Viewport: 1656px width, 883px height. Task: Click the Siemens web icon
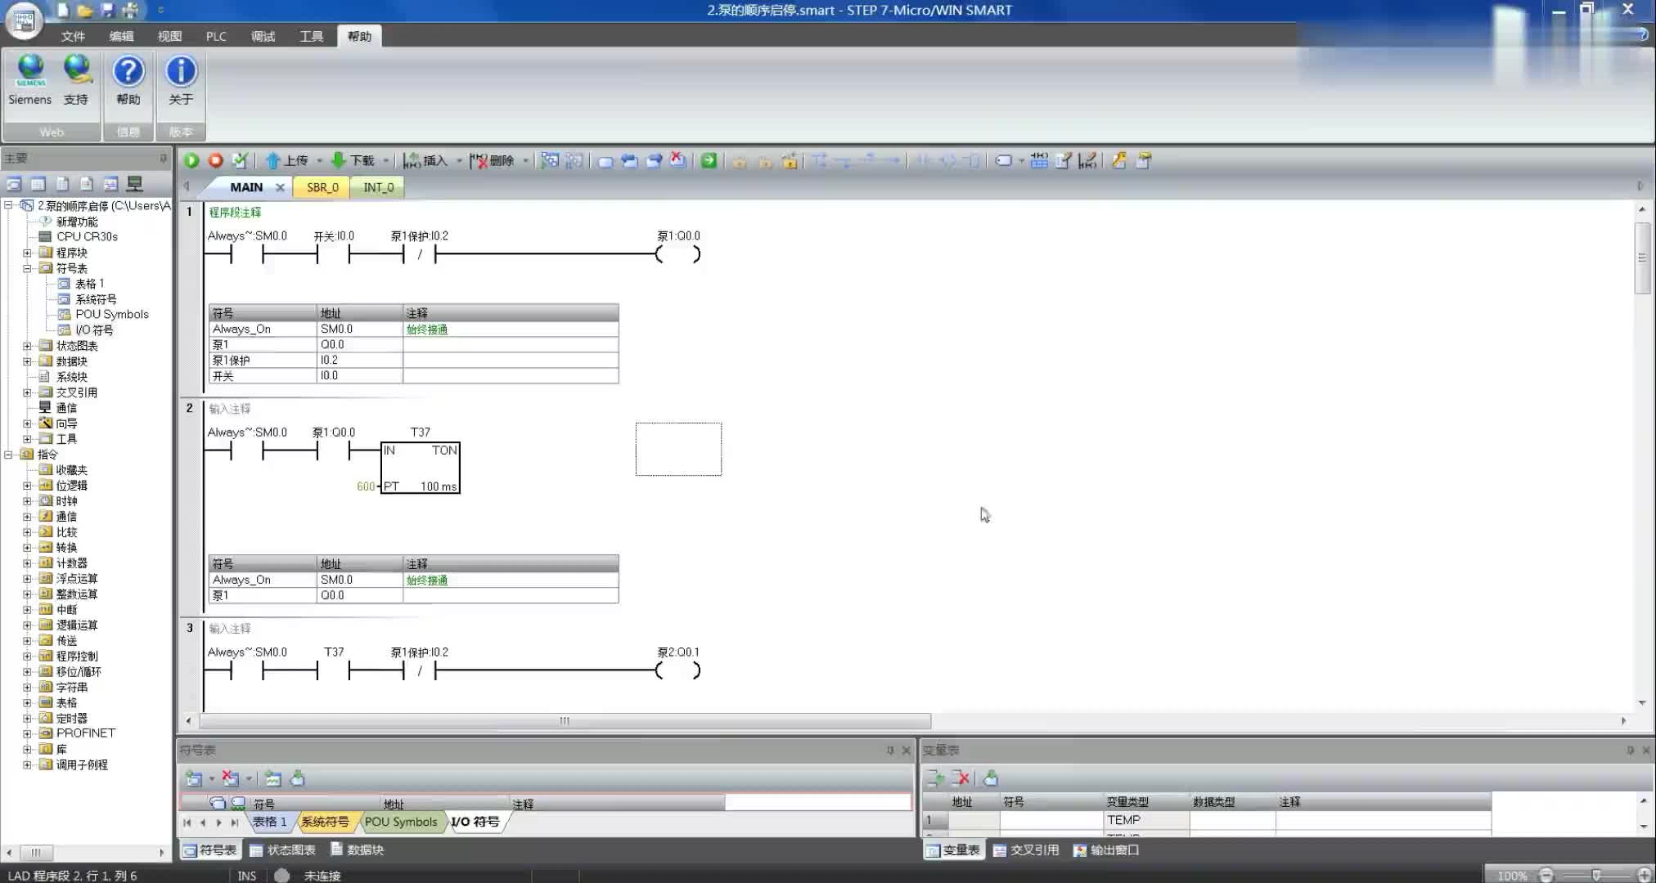30,80
